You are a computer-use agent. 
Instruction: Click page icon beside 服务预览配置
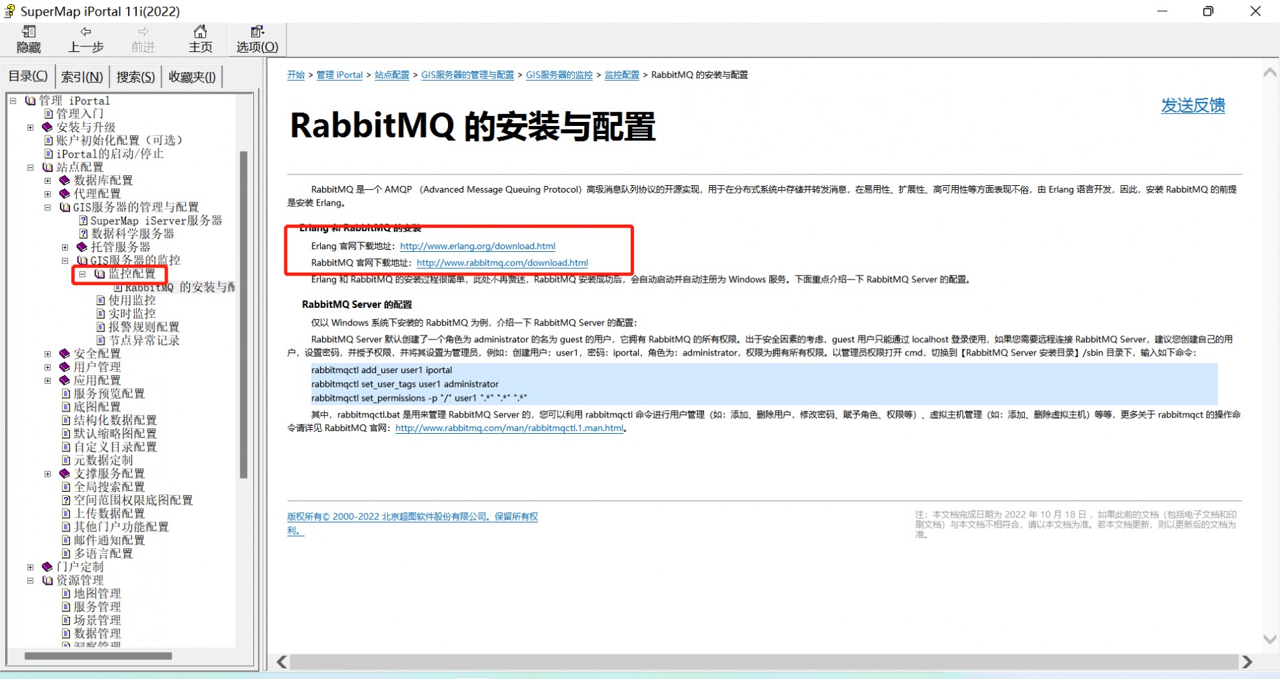click(x=66, y=393)
